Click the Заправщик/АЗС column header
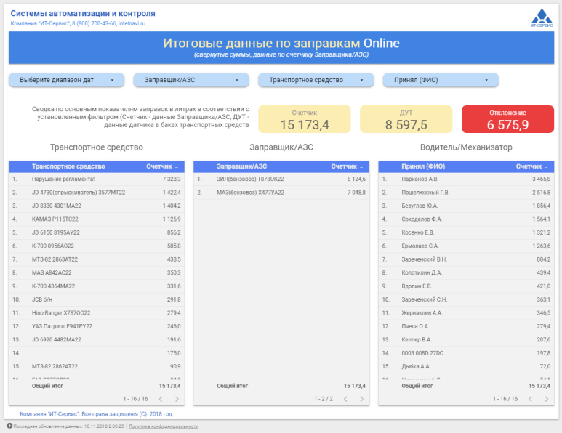 coord(242,166)
